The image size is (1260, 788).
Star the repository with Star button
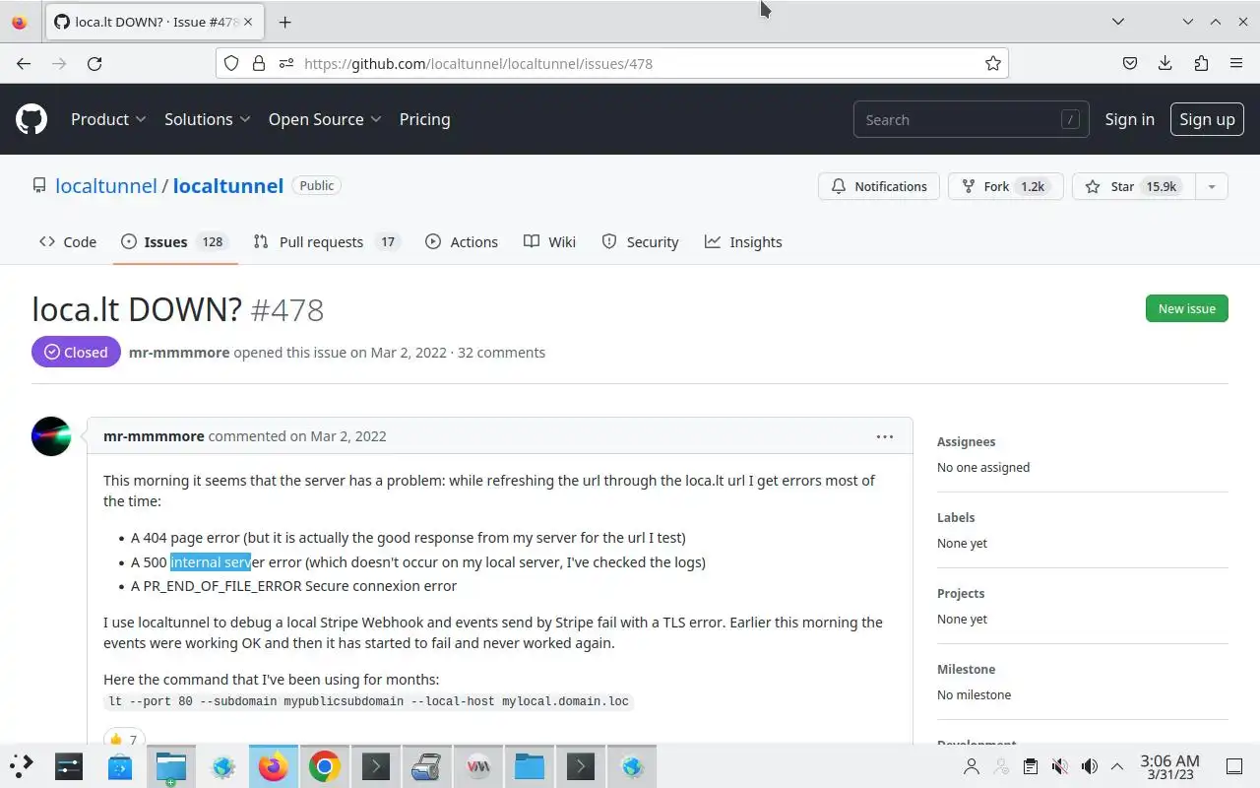point(1134,186)
